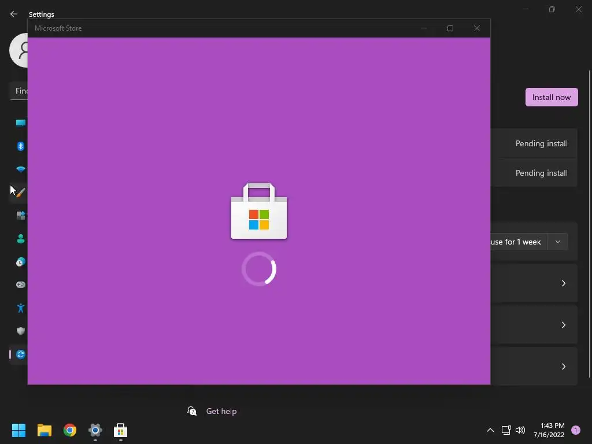Image resolution: width=592 pixels, height=444 pixels.
Task: Expand the pause updates duration dropdown arrow
Action: point(558,242)
